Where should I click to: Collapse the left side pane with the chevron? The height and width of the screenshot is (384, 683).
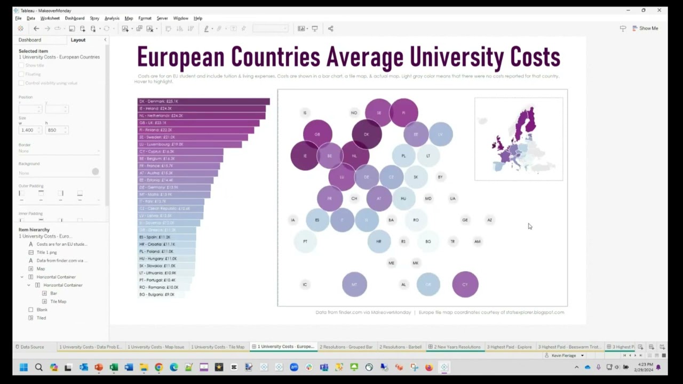pyautogui.click(x=105, y=40)
